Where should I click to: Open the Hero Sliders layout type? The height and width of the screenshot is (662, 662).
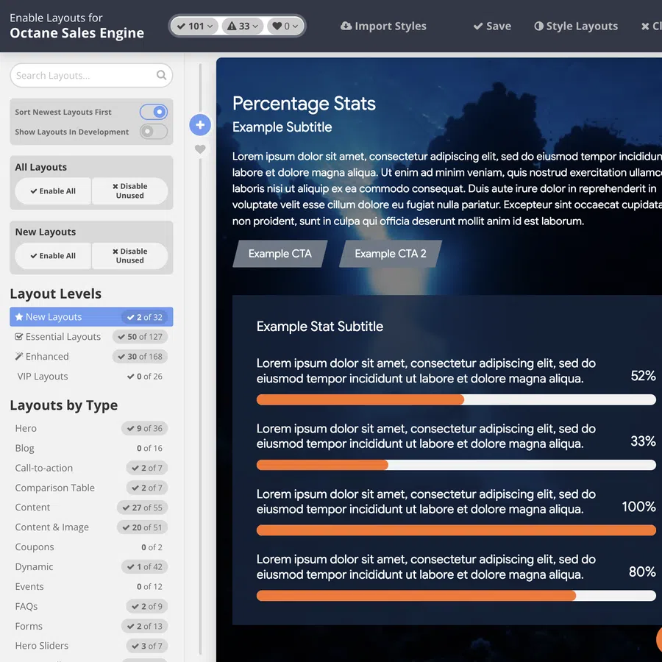tap(41, 646)
